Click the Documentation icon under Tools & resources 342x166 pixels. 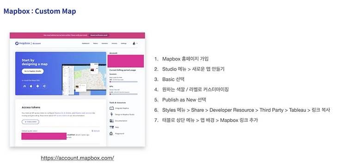(111, 121)
